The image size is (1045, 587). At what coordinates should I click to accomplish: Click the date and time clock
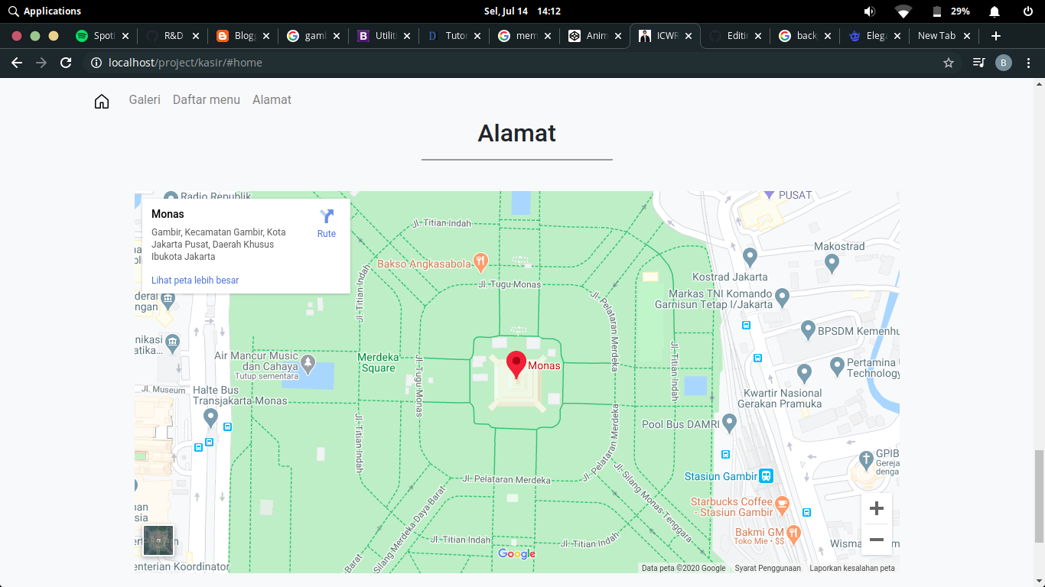[522, 11]
